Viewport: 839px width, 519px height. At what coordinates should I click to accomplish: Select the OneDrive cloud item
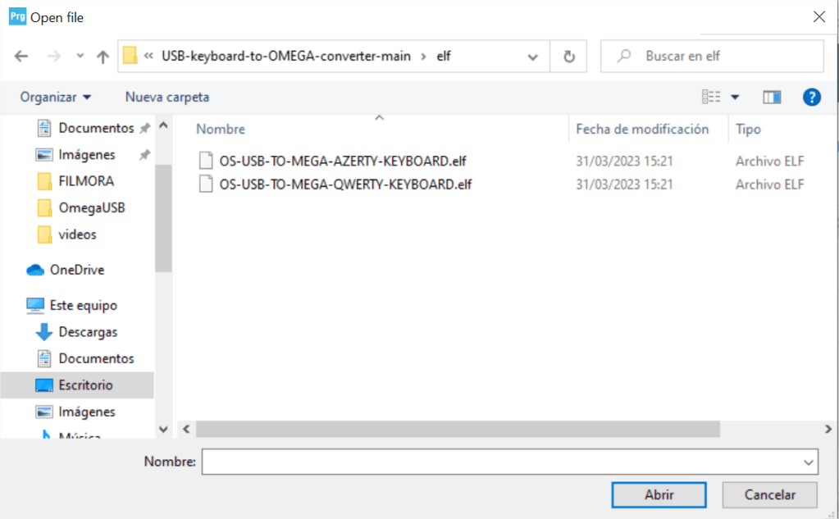(76, 270)
